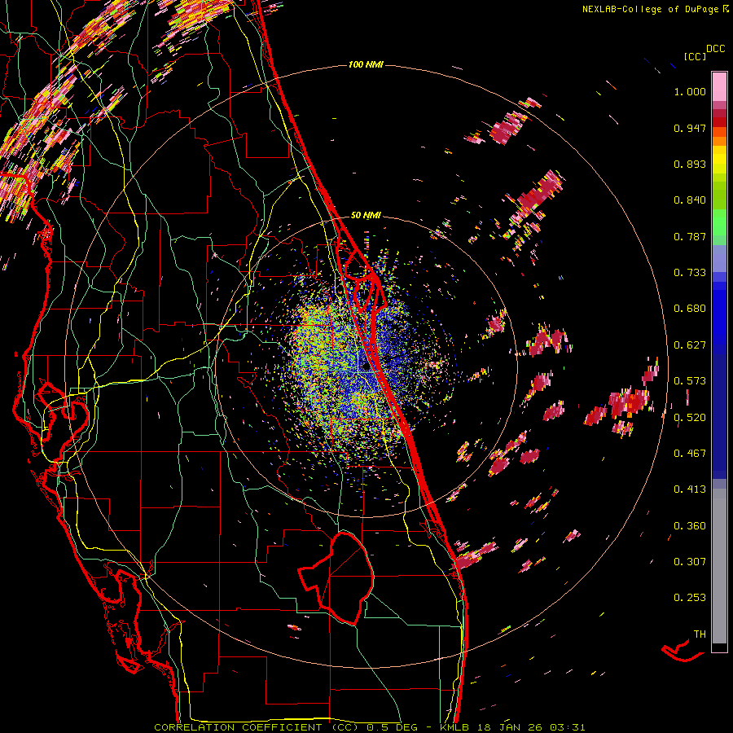Pick the light pink top color bar segment
The width and height of the screenshot is (733, 733).
coord(719,86)
